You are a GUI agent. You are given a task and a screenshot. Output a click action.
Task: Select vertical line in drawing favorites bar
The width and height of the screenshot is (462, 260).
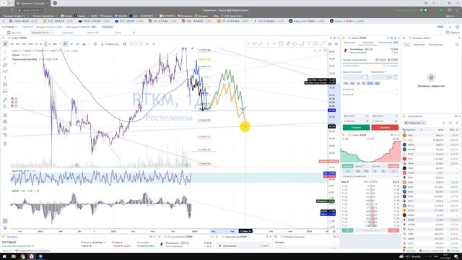coord(268,43)
